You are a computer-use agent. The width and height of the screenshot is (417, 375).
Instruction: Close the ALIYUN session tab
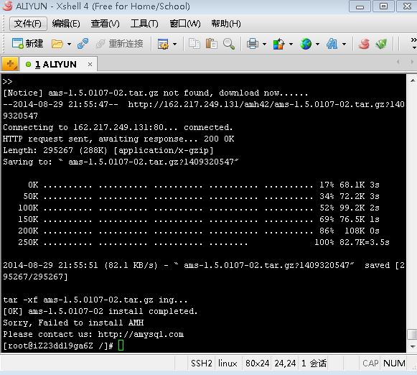[90, 65]
